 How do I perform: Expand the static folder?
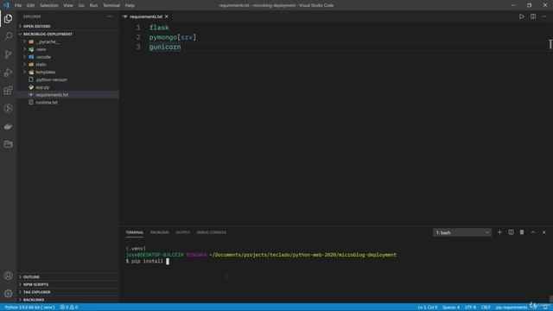click(67, 65)
